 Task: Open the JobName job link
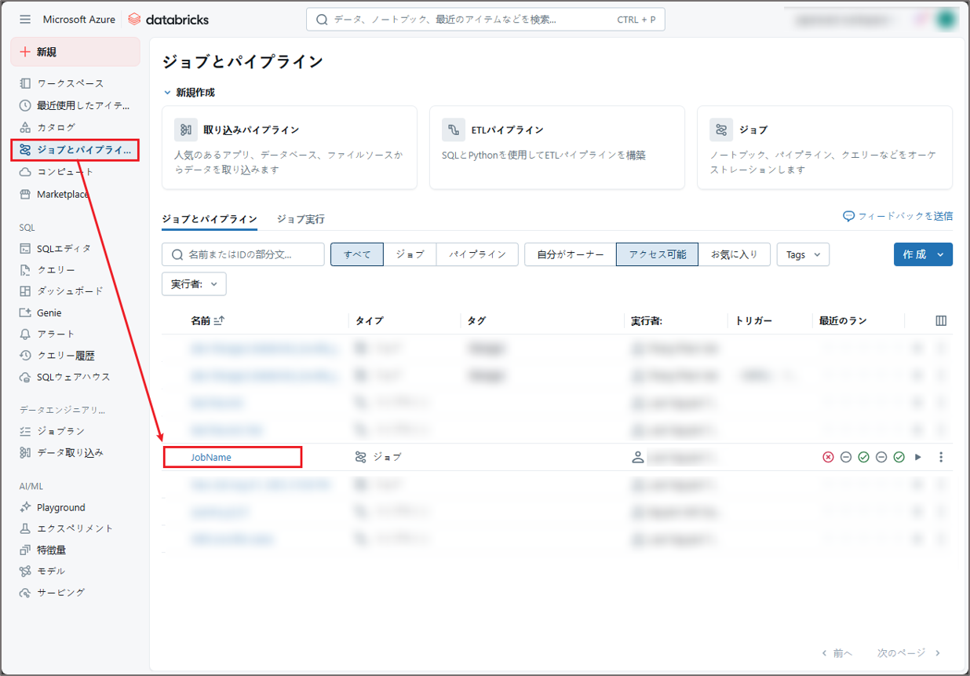211,457
